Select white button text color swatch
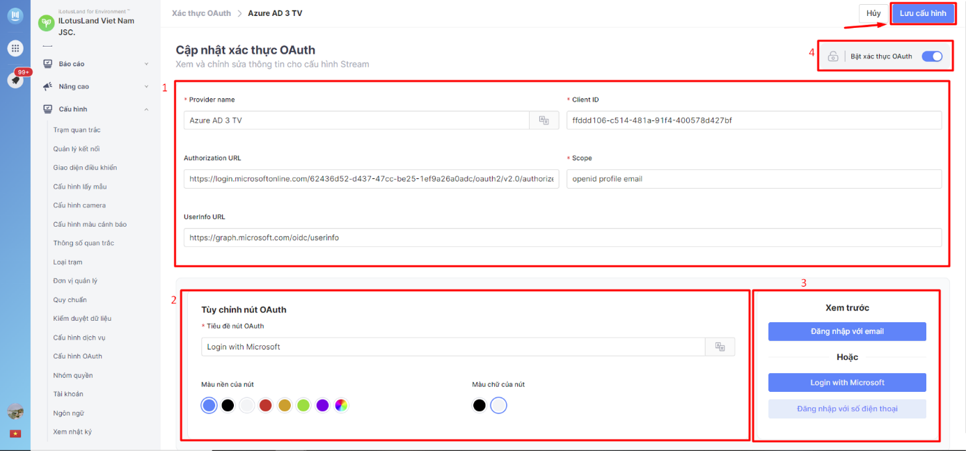The width and height of the screenshot is (966, 451). [x=498, y=405]
